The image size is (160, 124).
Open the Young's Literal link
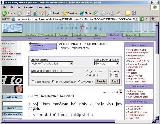pos(135,67)
